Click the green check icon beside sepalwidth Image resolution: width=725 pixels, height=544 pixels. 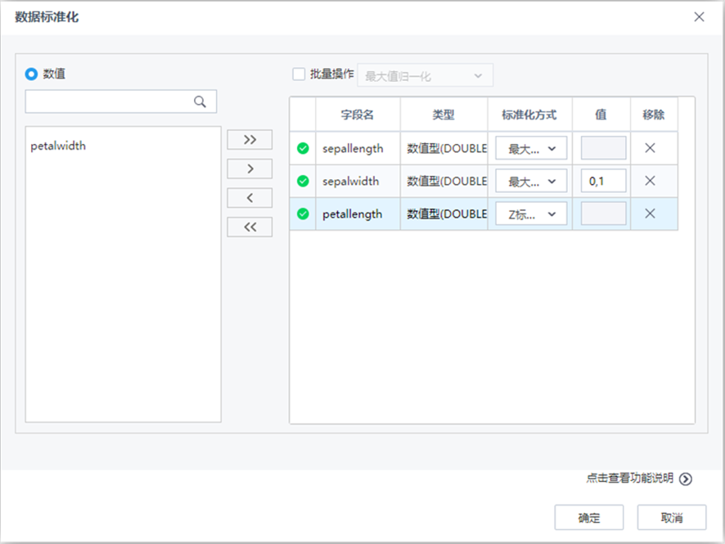coord(302,181)
